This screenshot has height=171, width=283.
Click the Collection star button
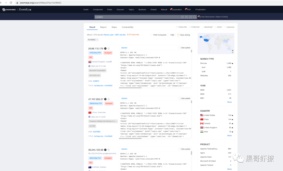(194, 27)
